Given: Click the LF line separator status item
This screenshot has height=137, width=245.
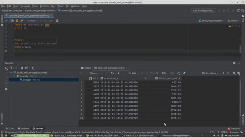Looking at the screenshot, I should [x=218, y=132].
